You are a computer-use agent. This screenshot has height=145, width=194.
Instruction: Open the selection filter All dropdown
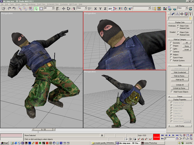[x=53, y=8]
